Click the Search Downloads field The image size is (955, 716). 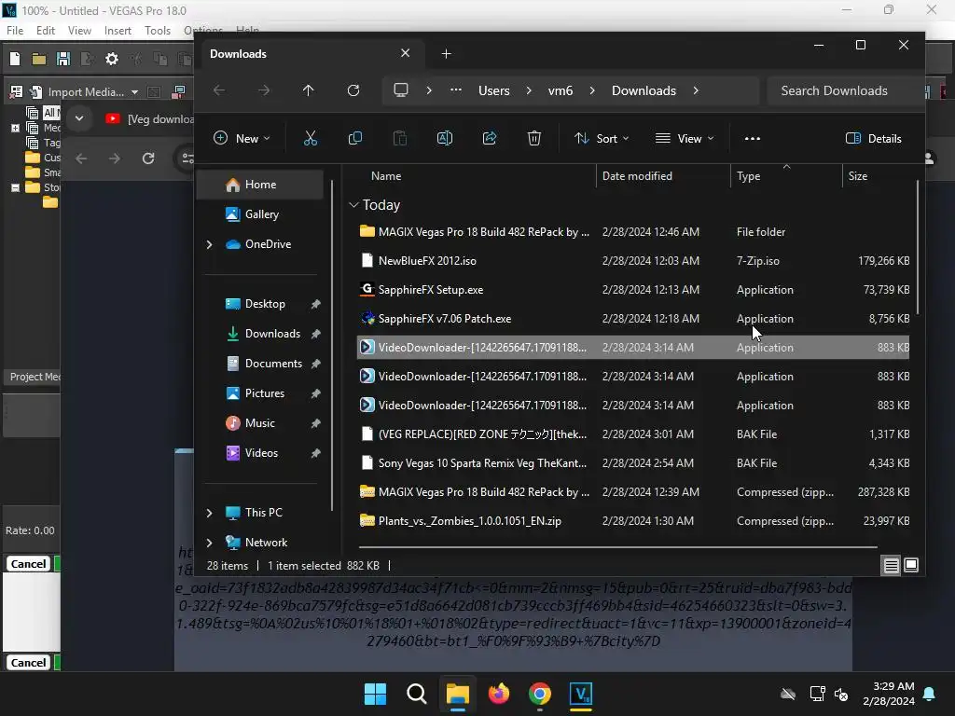pos(843,90)
